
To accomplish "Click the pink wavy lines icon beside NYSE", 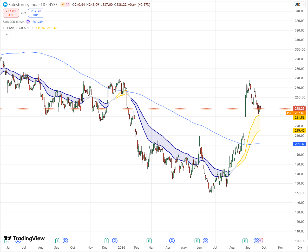I will (67, 4).
